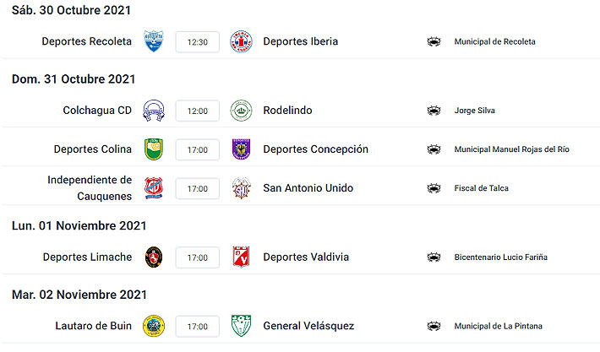Select the Bicentenario Lucio Fariña venue
The image size is (600, 352).
500,257
